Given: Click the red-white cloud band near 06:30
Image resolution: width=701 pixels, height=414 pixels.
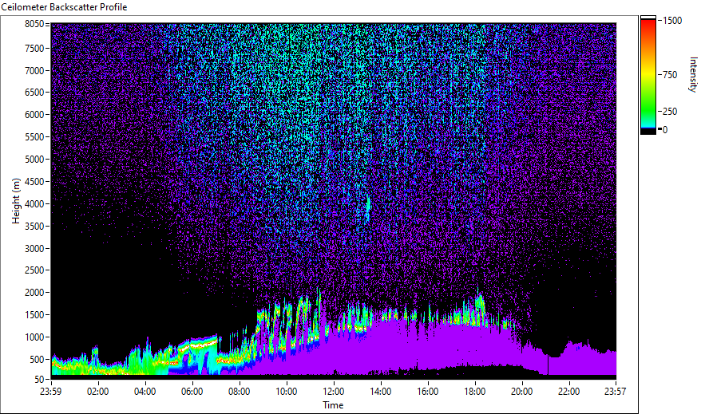Looking at the screenshot, I should pos(197,345).
